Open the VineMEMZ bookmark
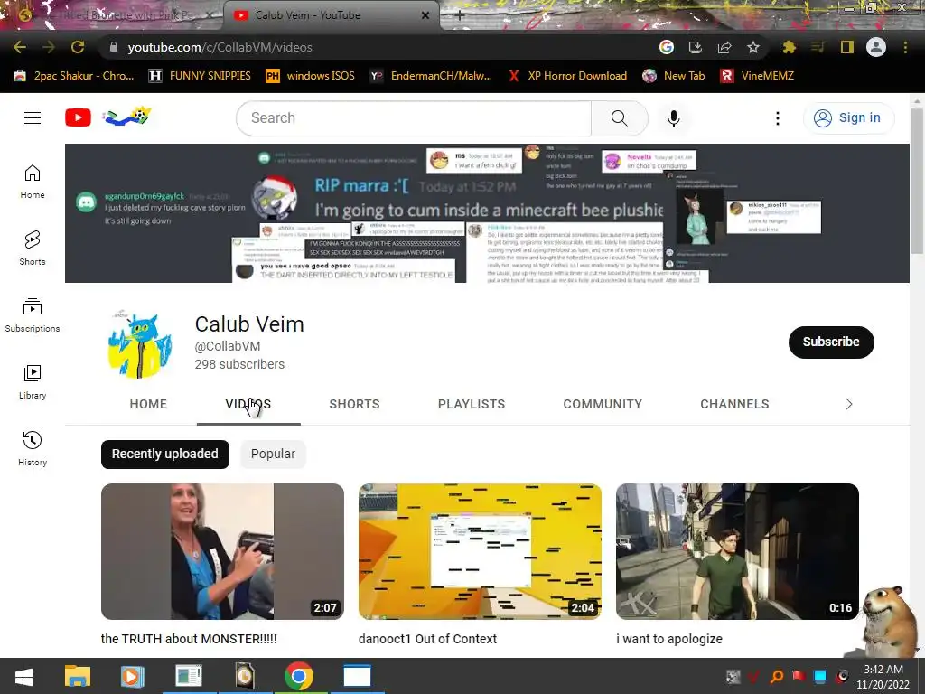 [x=758, y=76]
